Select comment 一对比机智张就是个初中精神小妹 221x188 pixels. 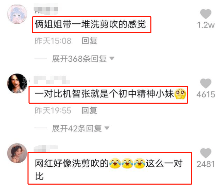point(110,94)
